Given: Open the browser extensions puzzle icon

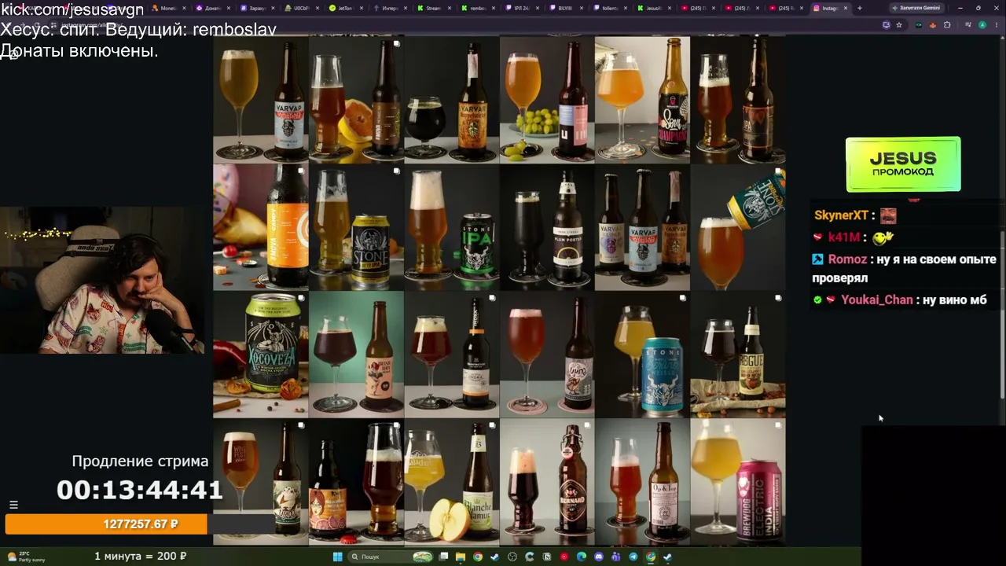Looking at the screenshot, I should pos(947,24).
